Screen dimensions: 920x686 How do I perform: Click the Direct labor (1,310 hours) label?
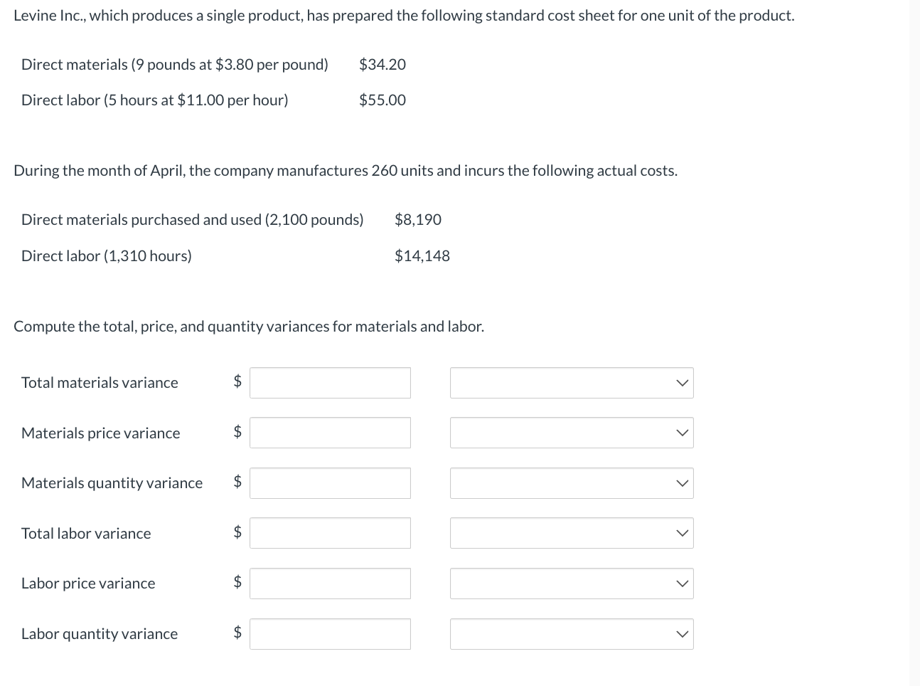tap(107, 256)
